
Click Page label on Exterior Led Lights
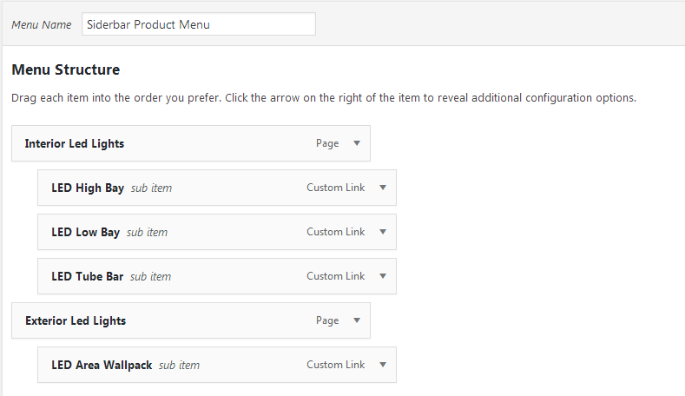point(327,320)
